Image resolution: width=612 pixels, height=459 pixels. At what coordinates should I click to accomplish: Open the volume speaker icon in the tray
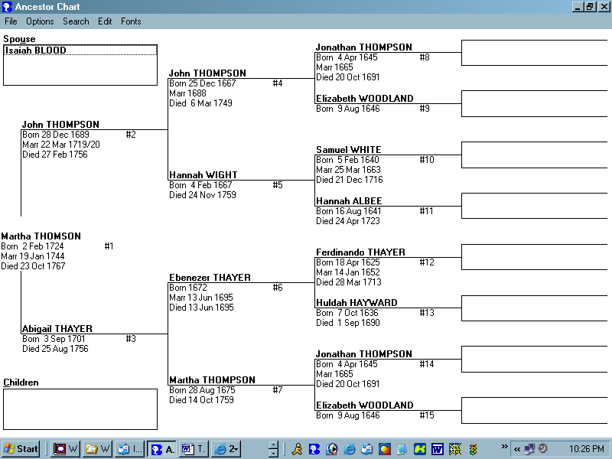[542, 450]
